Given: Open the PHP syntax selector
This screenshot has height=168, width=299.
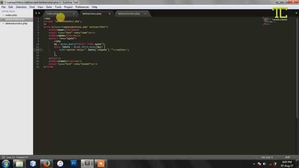Looking at the screenshot, I should 288,157.
